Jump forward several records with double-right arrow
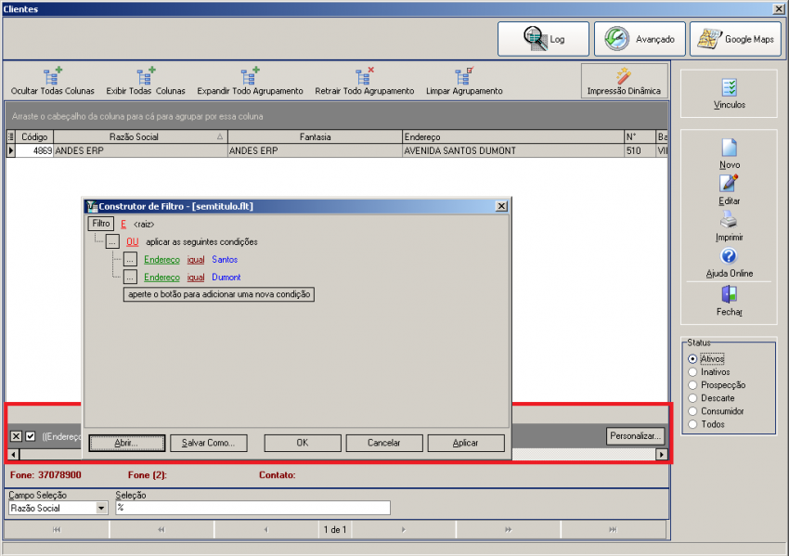Screen dimensions: 789x556 click(509, 529)
